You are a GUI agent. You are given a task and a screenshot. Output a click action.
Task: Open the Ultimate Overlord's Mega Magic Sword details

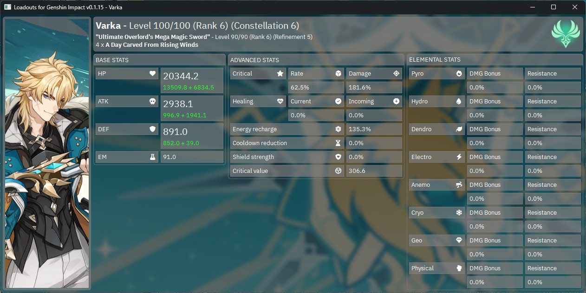(x=153, y=37)
